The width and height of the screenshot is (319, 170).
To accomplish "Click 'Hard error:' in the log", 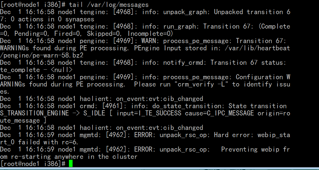I will point(232,135).
